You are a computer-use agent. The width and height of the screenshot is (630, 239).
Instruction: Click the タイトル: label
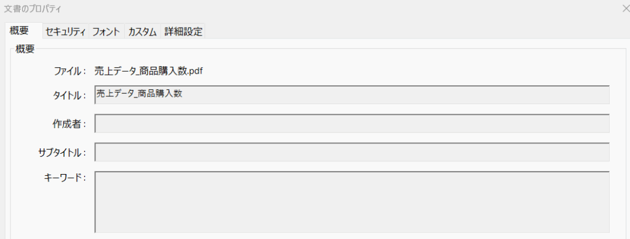pyautogui.click(x=70, y=96)
